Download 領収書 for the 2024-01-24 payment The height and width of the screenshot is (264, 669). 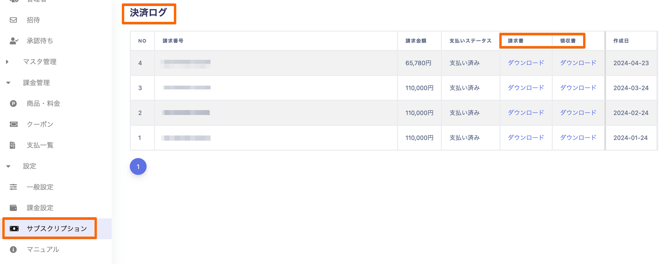[x=578, y=138]
